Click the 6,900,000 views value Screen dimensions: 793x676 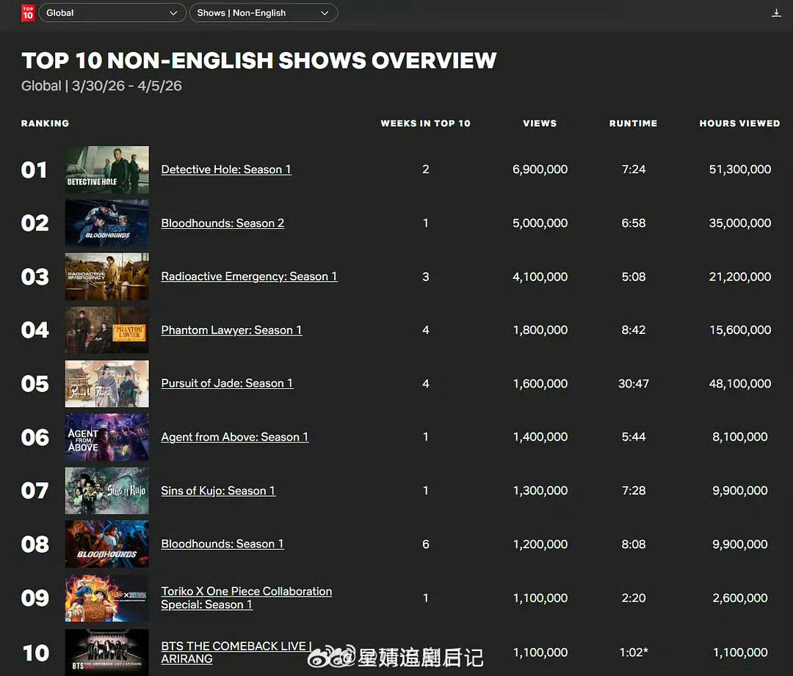540,170
